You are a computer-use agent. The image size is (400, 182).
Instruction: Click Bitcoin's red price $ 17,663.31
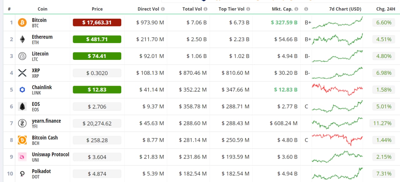coord(97,22)
